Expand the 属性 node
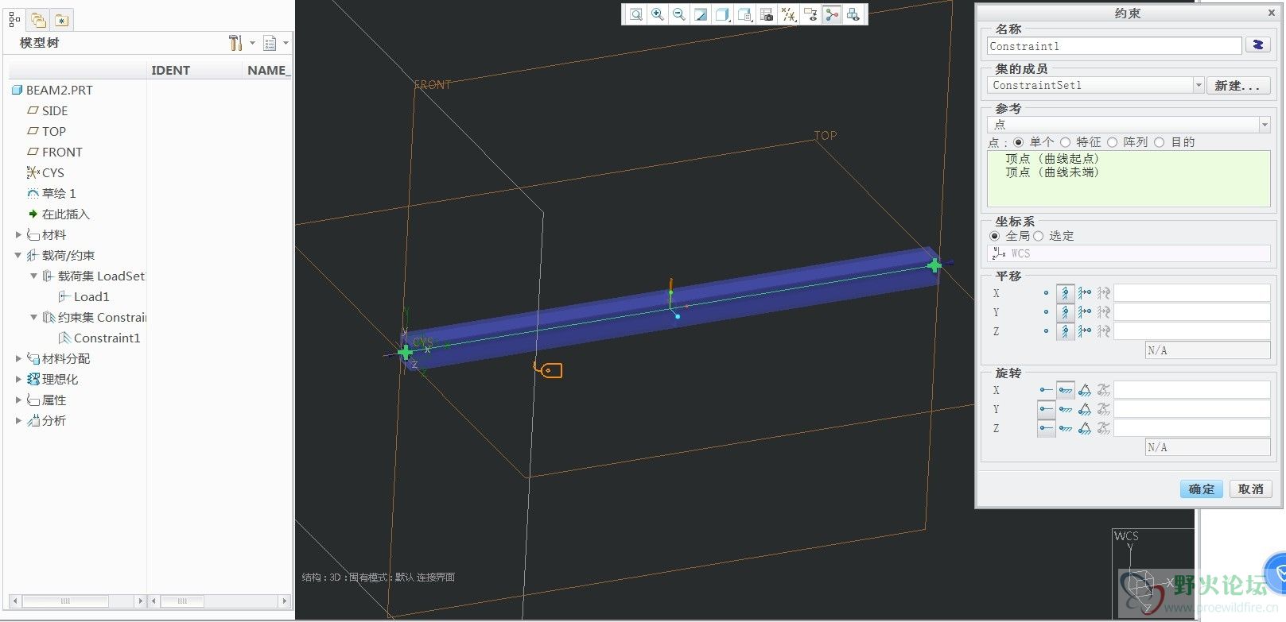Image resolution: width=1286 pixels, height=622 pixels. [x=18, y=400]
